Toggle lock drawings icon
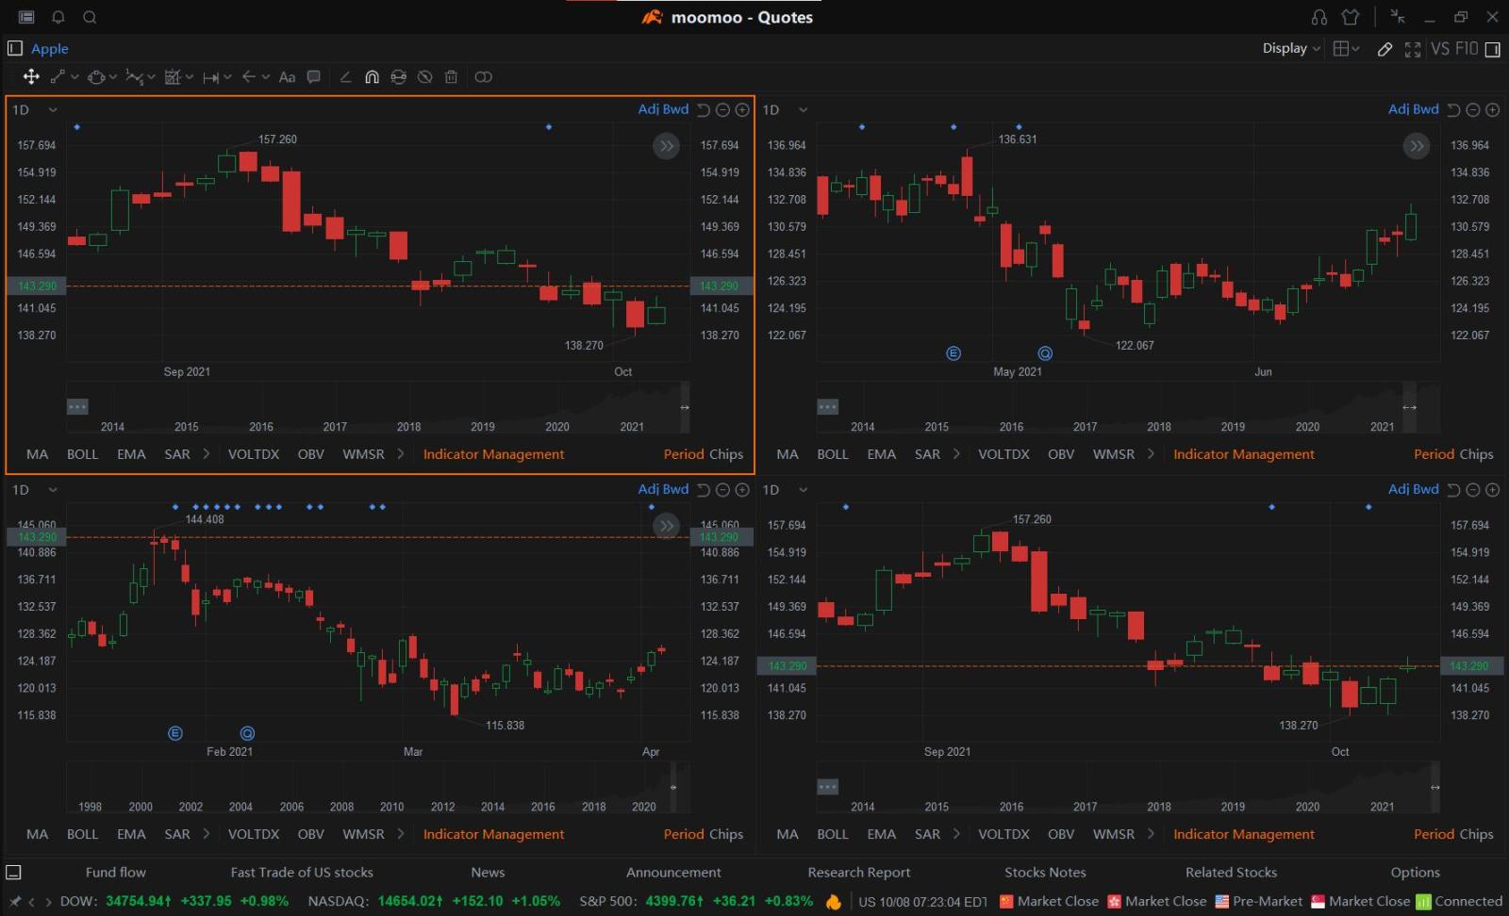 point(398,77)
